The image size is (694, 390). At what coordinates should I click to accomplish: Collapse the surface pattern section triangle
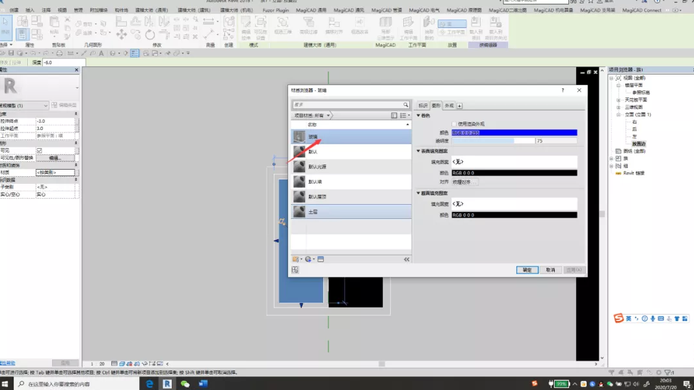(418, 151)
